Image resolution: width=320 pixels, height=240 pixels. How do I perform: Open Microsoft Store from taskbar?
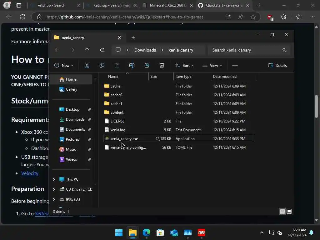click(x=160, y=232)
